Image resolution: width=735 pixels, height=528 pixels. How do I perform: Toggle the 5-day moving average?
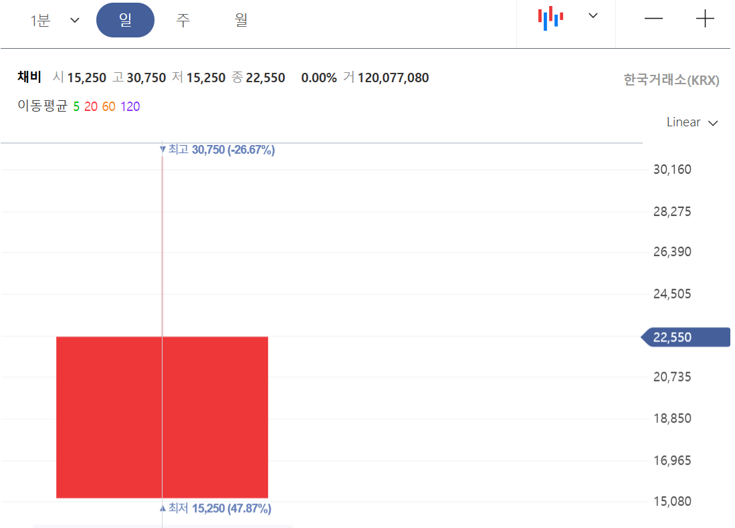tap(76, 107)
